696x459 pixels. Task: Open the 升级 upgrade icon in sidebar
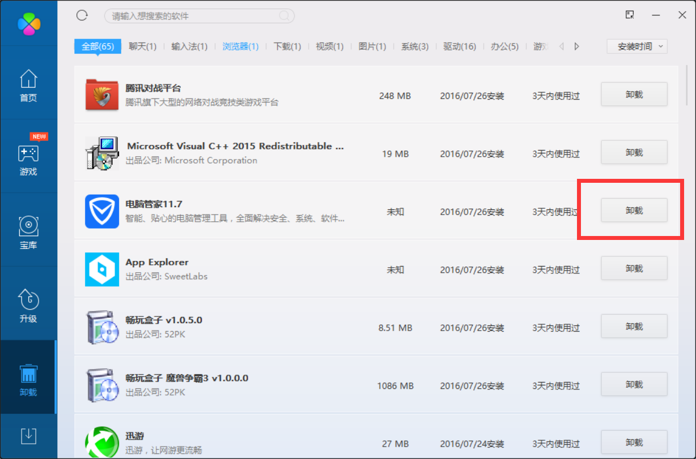[x=28, y=299]
